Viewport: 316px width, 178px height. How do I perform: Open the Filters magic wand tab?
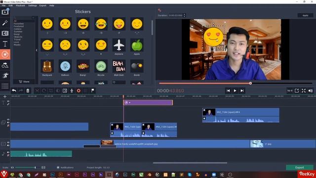pos(5,23)
